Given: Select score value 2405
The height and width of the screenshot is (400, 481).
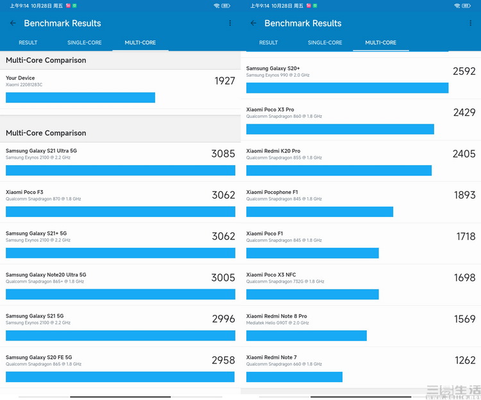Looking at the screenshot, I should [464, 154].
